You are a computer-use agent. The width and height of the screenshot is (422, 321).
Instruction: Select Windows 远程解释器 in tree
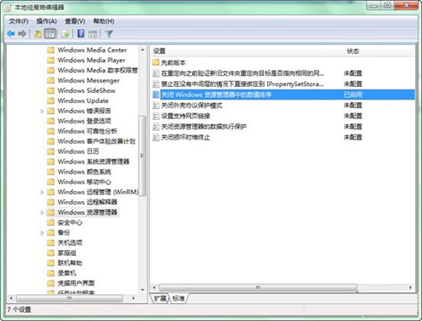click(87, 202)
